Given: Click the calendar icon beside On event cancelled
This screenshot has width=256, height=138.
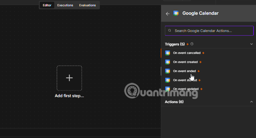Looking at the screenshot, I should point(168,53).
